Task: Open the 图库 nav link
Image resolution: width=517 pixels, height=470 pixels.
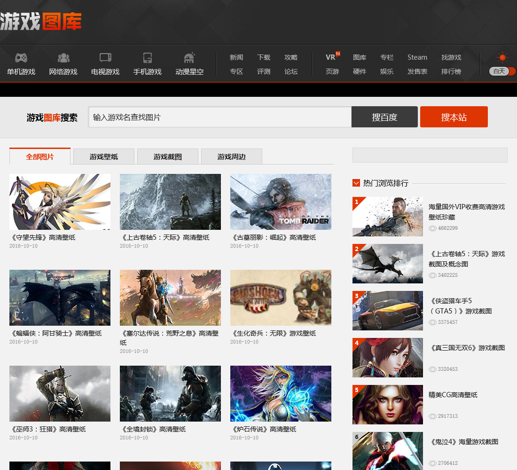Action: coord(360,57)
